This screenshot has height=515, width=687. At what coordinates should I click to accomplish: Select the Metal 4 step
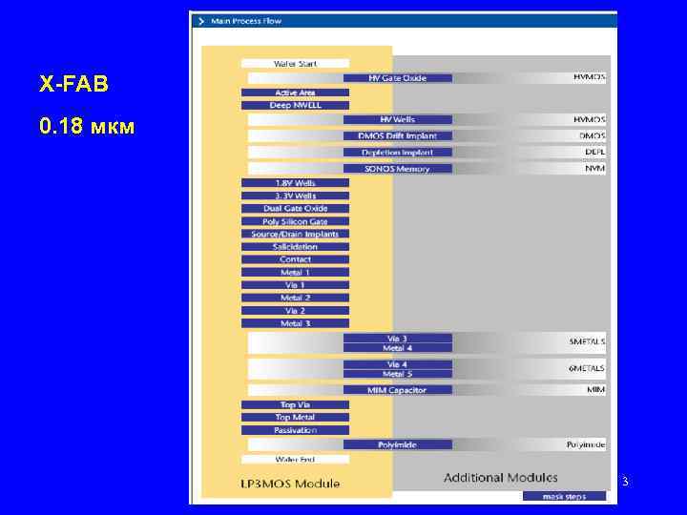pos(397,348)
